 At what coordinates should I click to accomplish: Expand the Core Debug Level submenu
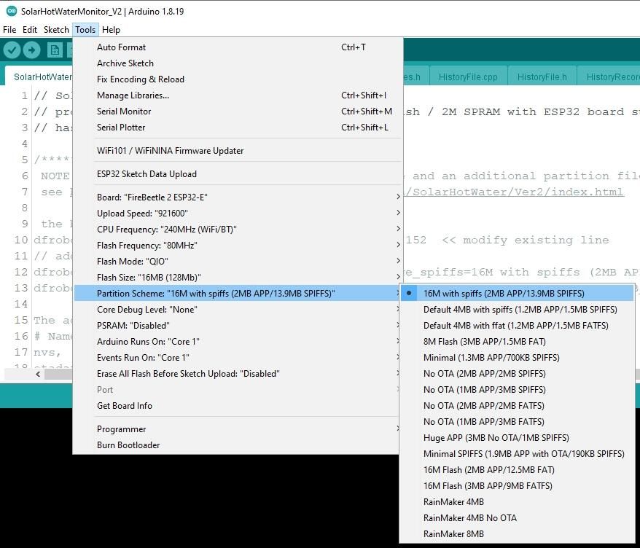(237, 309)
